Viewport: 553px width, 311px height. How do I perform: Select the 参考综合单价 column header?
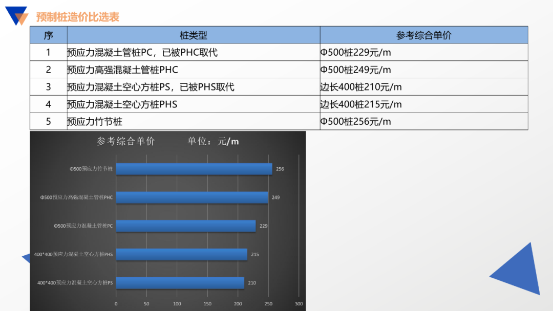(423, 35)
